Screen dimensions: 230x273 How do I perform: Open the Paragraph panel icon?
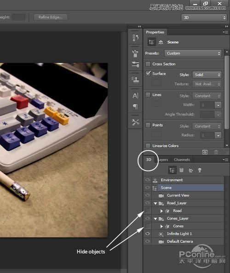pos(135,106)
